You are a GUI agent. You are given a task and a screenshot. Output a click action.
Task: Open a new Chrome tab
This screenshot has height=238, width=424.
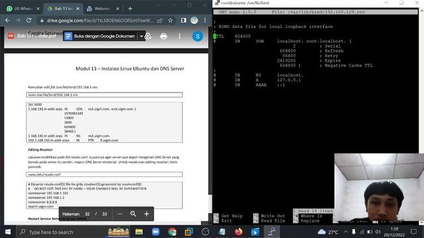pyautogui.click(x=130, y=9)
